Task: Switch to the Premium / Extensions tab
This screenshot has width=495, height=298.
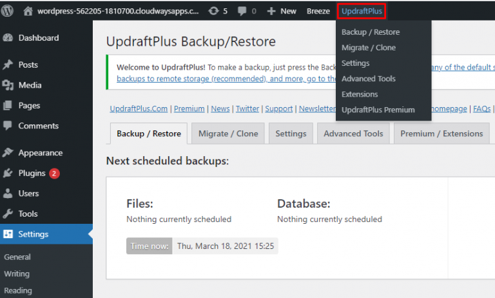Action: (x=442, y=134)
